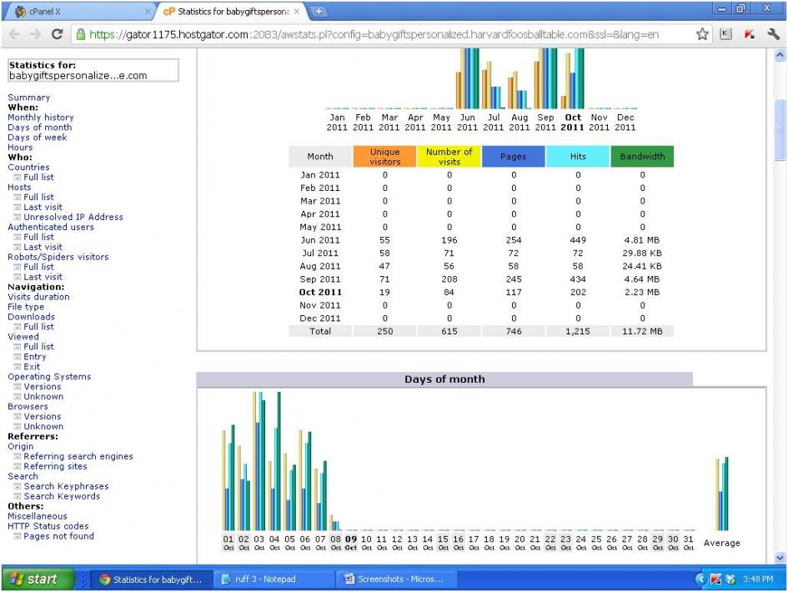Open Full list under Countries
This screenshot has width=788, height=592.
[38, 178]
